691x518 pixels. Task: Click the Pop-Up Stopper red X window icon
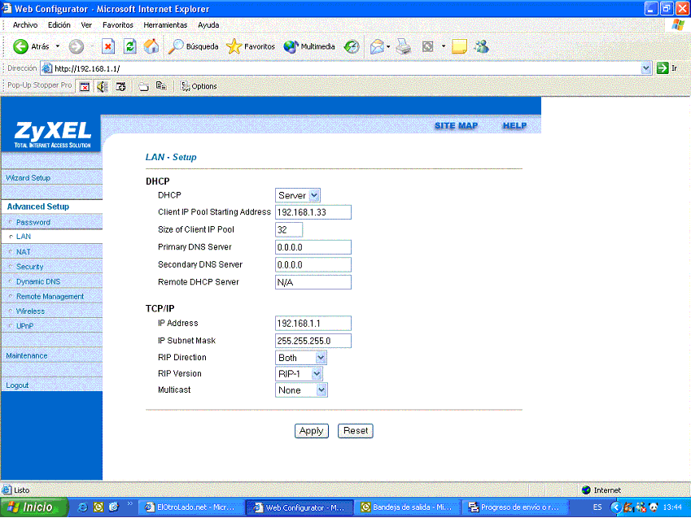(85, 86)
